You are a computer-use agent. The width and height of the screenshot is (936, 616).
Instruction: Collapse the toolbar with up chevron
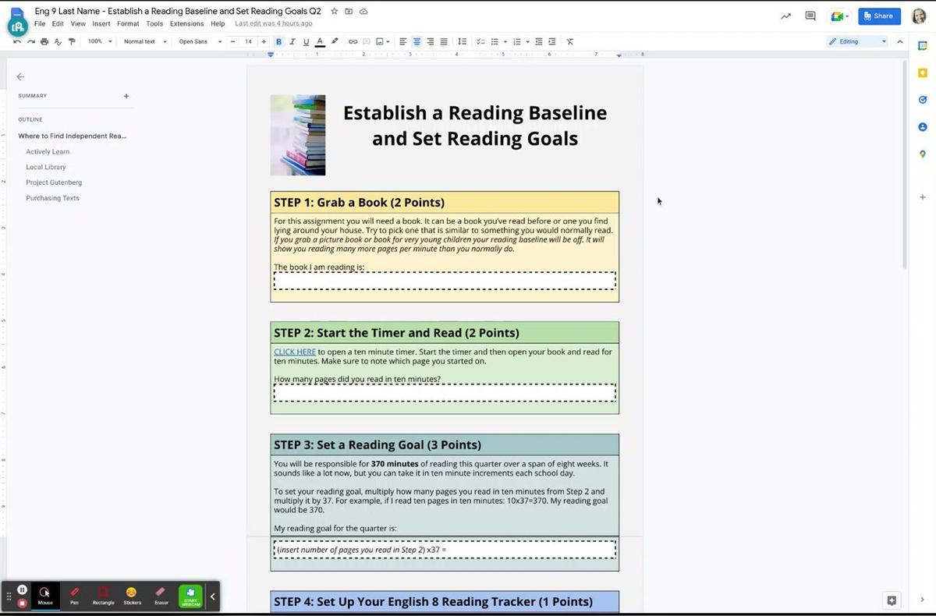pos(899,41)
